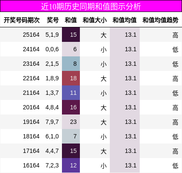
Task: Select winning numbers 7,9,7
Action: pyautogui.click(x=52, y=122)
